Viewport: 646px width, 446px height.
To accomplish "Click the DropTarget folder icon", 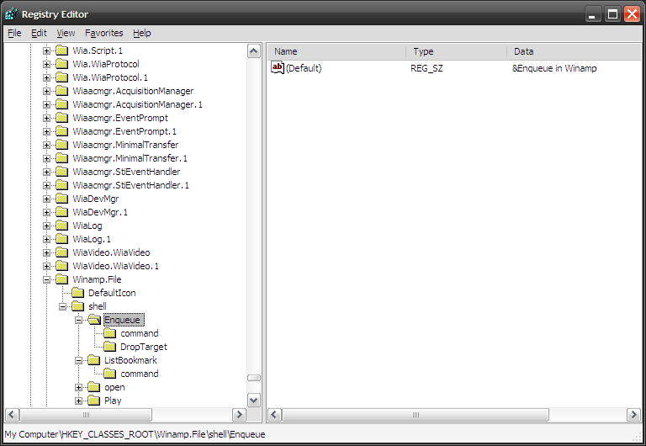I will [x=109, y=347].
